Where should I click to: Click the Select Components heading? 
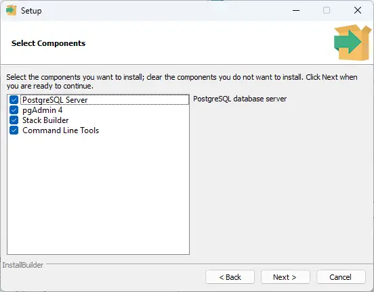coord(48,43)
